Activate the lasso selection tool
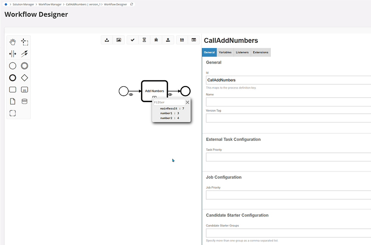 [24, 42]
